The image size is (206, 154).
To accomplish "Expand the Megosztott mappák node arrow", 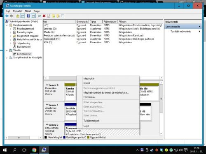I will tap(11, 36).
